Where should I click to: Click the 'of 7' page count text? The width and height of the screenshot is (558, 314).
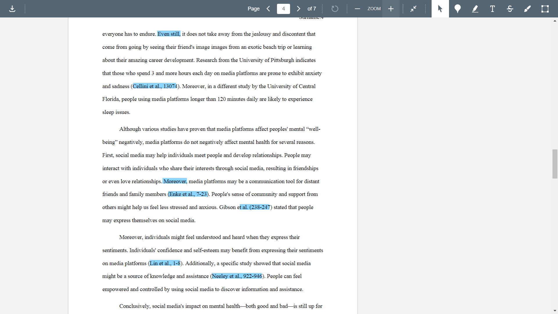pyautogui.click(x=312, y=9)
